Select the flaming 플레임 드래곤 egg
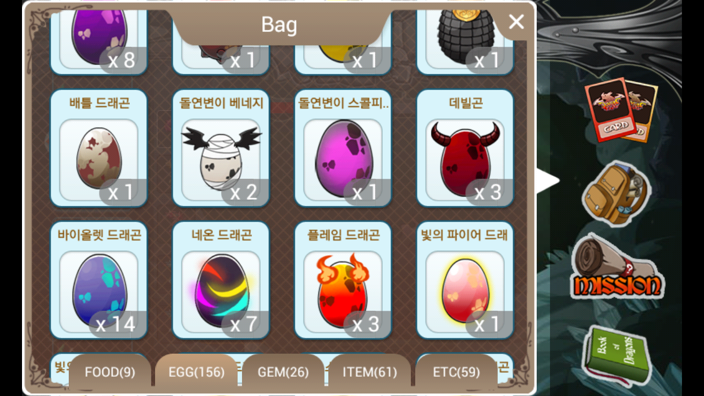Image resolution: width=704 pixels, height=396 pixels. (343, 280)
